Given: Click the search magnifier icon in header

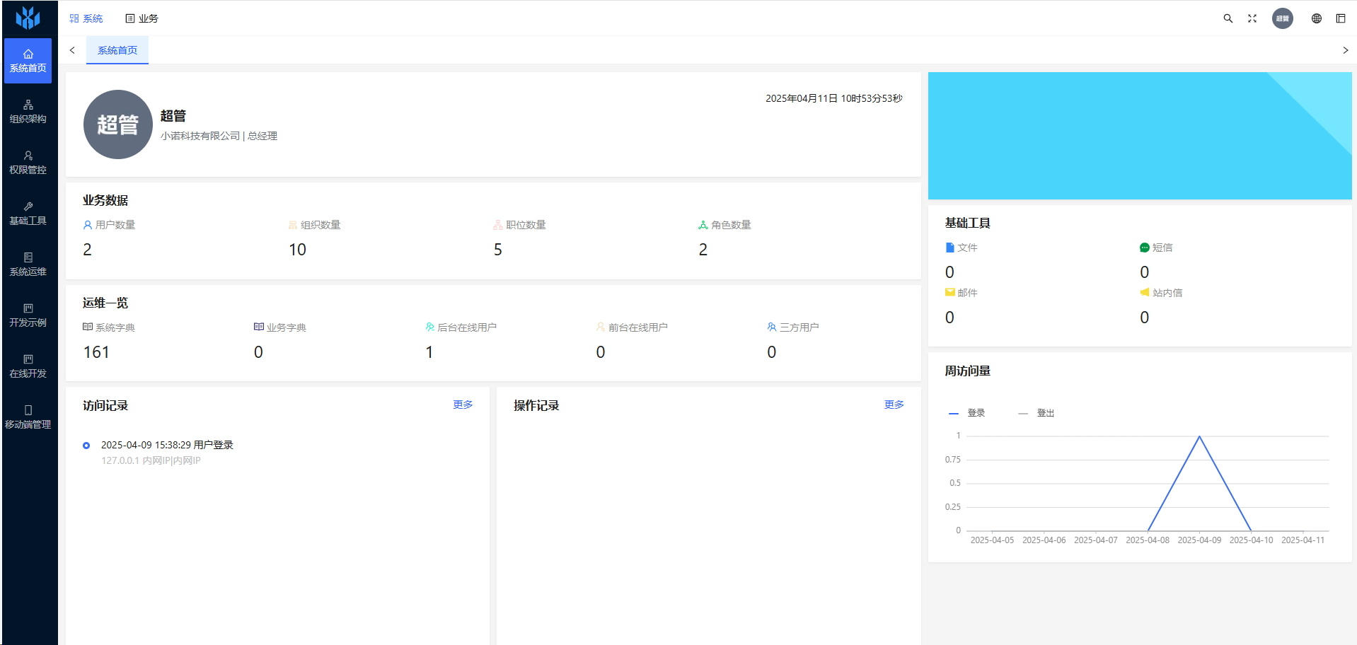Looking at the screenshot, I should (x=1228, y=18).
